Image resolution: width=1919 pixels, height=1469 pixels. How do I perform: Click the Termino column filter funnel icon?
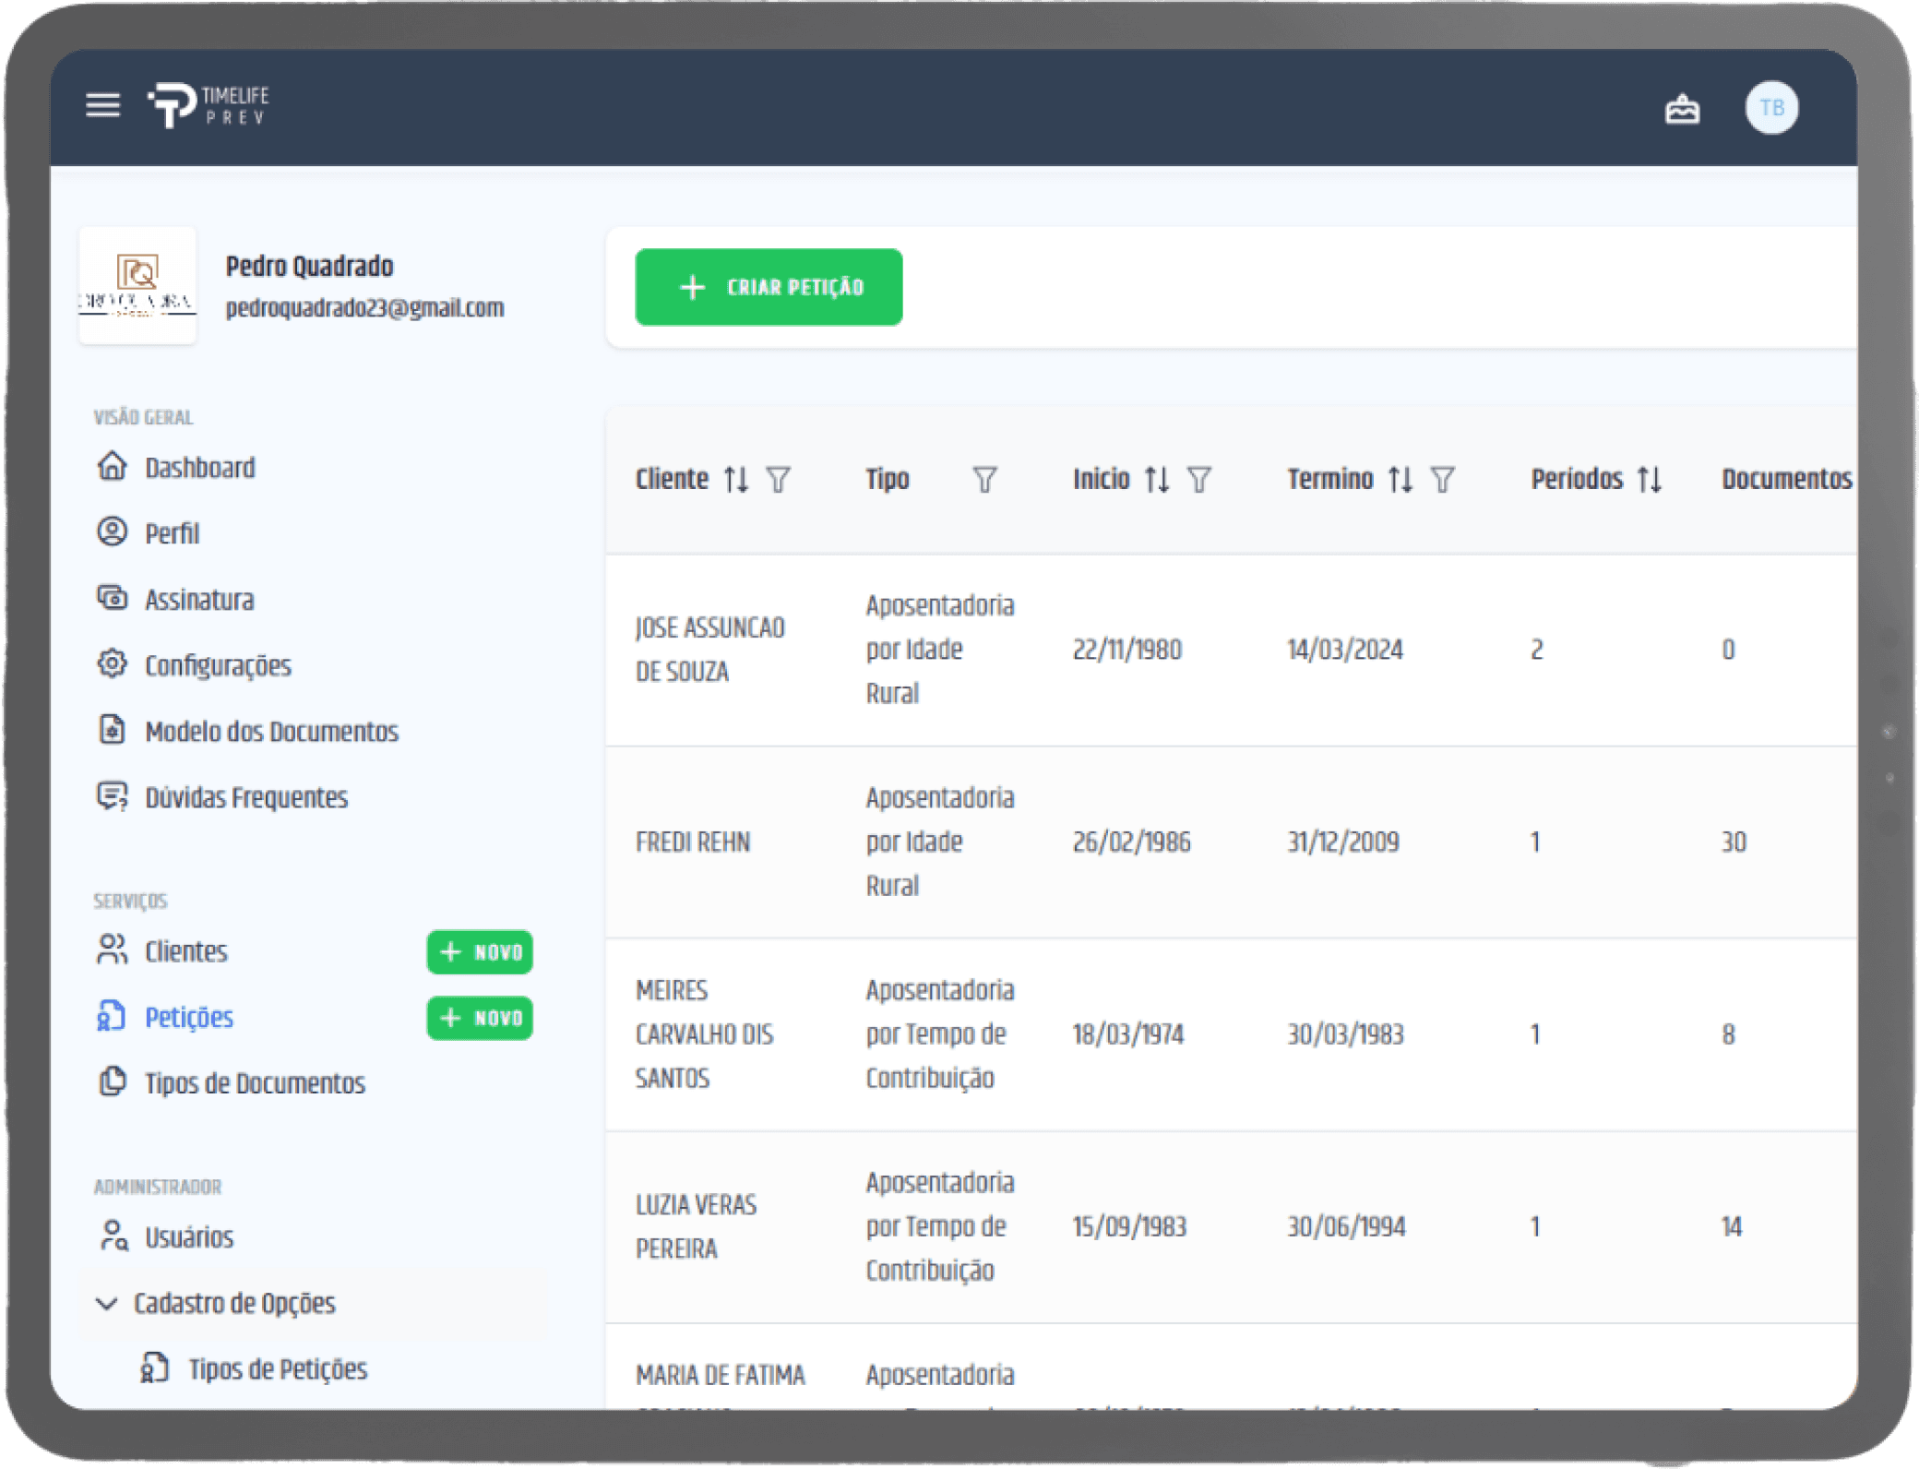click(1442, 480)
